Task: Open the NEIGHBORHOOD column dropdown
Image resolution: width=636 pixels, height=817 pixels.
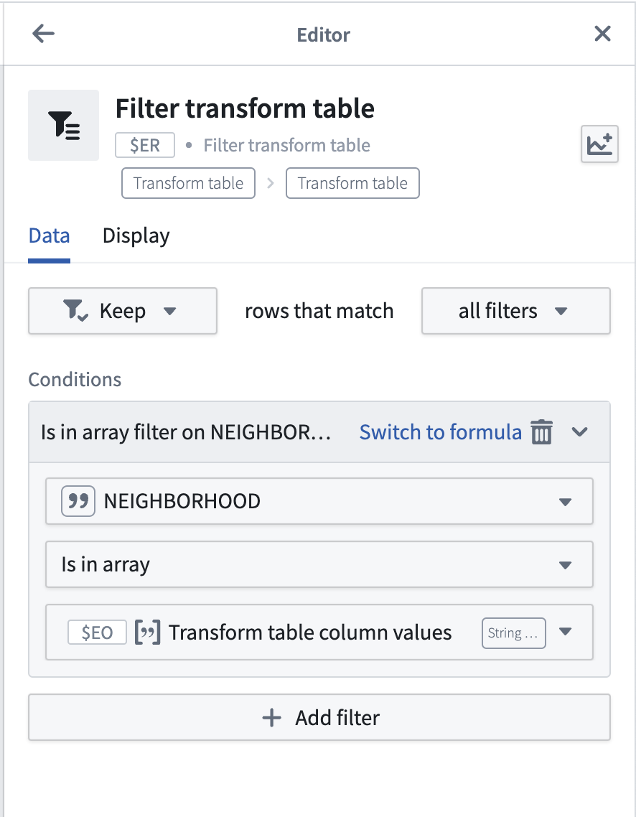Action: click(319, 501)
